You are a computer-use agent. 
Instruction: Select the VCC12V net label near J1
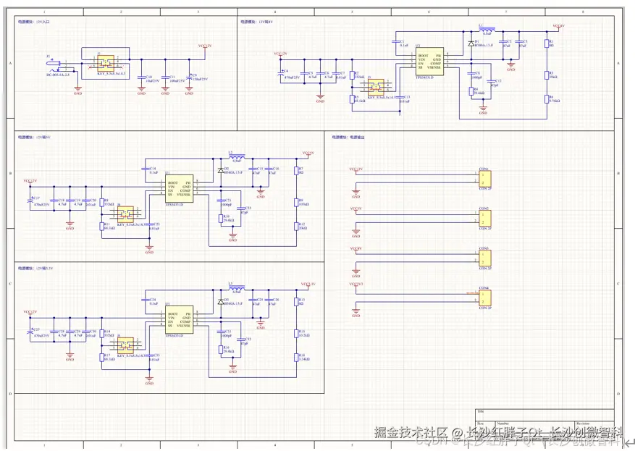pos(205,45)
